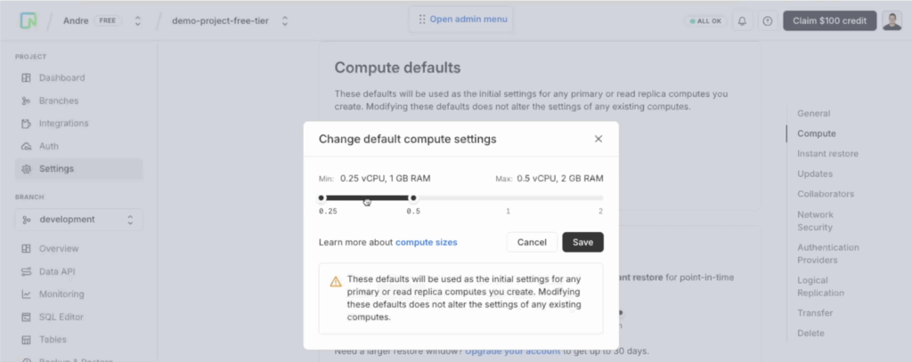
Task: Close the compute settings dialog
Action: [598, 139]
